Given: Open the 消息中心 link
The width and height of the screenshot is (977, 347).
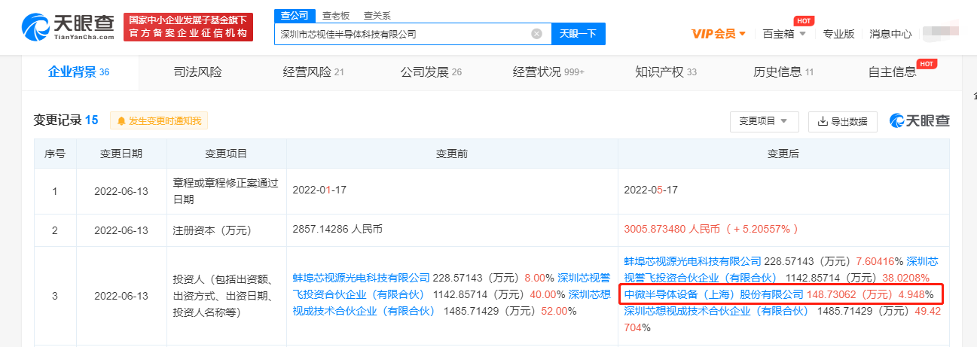Looking at the screenshot, I should [x=890, y=34].
